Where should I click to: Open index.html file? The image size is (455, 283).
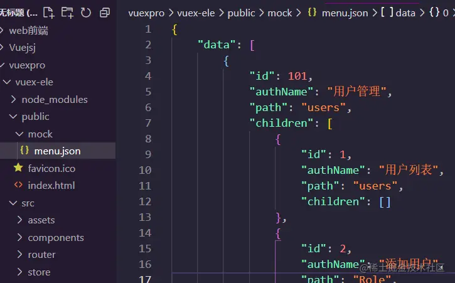click(51, 186)
